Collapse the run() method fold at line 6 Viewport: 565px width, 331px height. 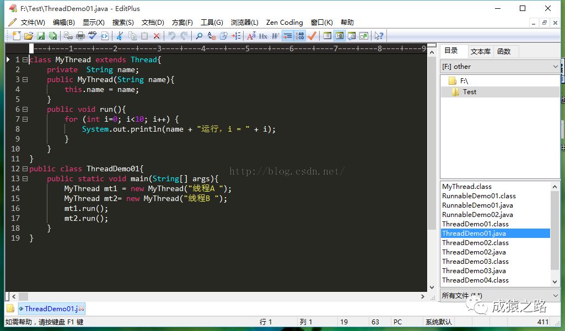point(25,109)
